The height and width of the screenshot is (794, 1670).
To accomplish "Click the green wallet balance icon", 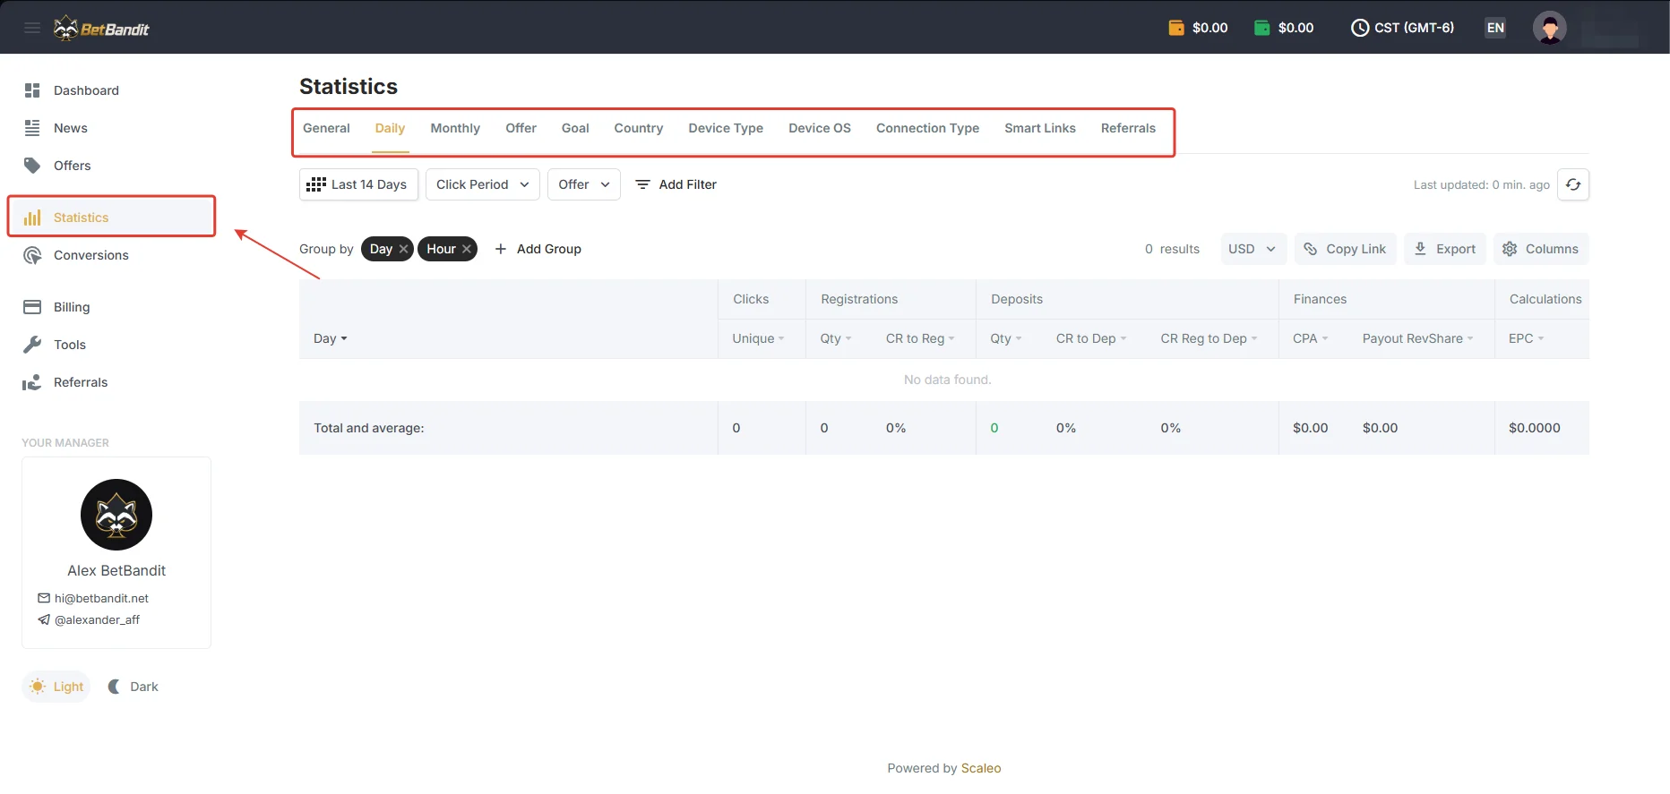I will (1262, 28).
